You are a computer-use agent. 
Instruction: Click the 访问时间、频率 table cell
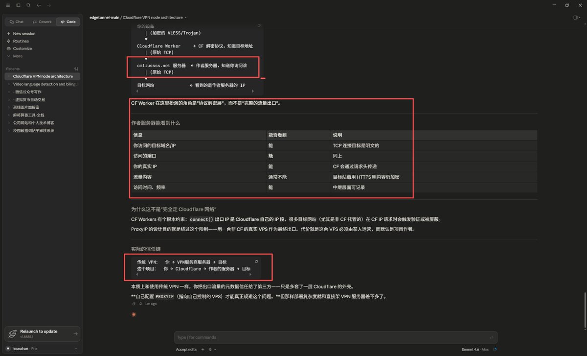[x=199, y=188]
